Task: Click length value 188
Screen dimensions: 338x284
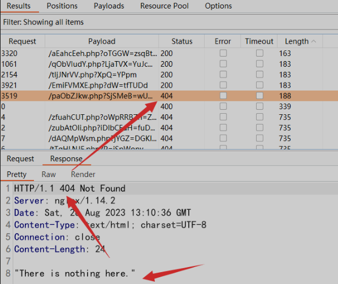Action: [x=285, y=96]
